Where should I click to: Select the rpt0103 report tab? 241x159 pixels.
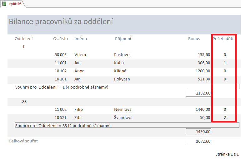15,4
